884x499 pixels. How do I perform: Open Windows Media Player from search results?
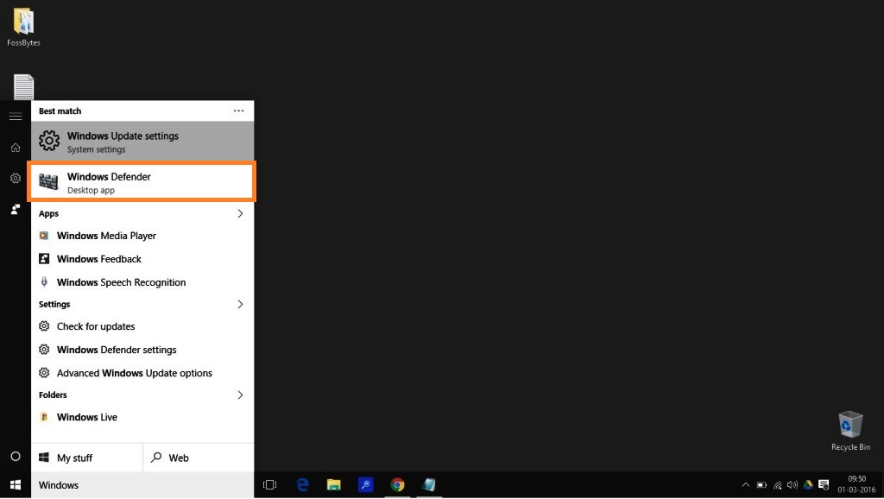click(x=106, y=236)
